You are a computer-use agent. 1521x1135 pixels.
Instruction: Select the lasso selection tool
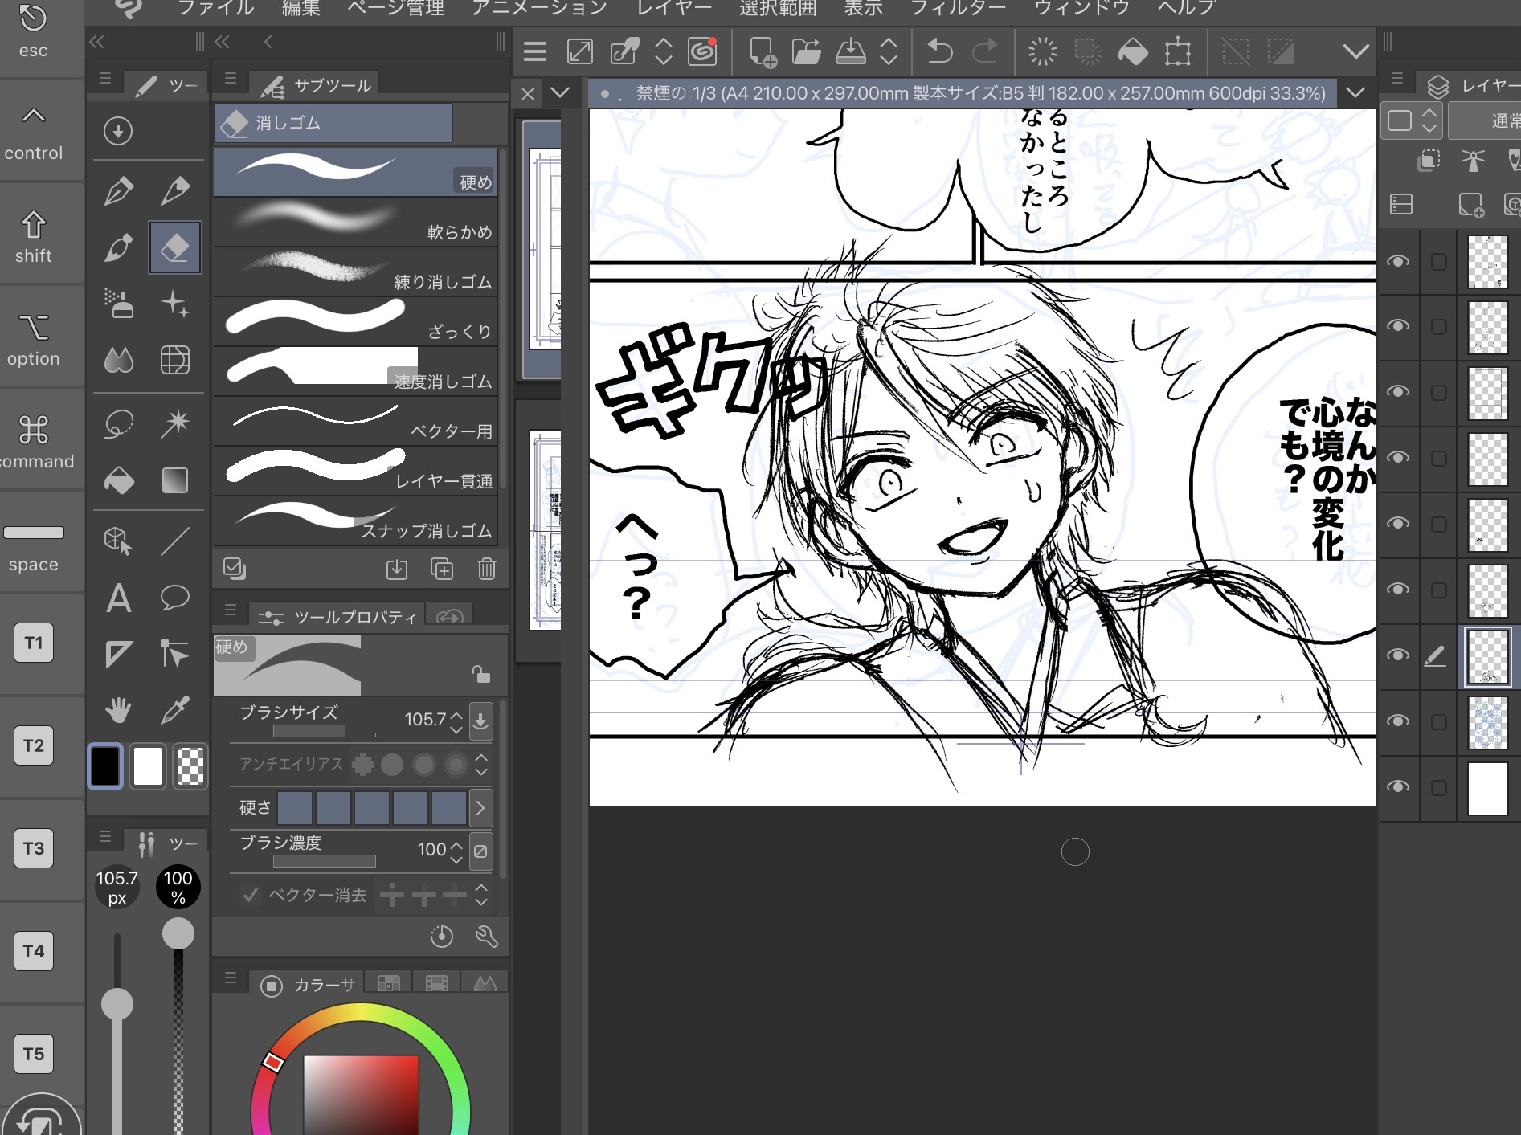[x=119, y=423]
